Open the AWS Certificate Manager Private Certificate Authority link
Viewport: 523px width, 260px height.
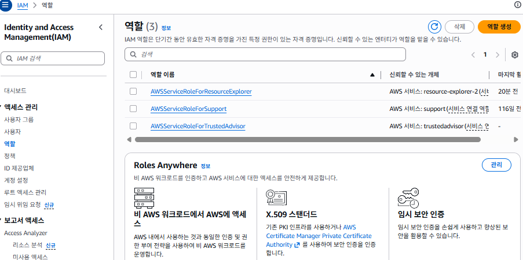319,236
